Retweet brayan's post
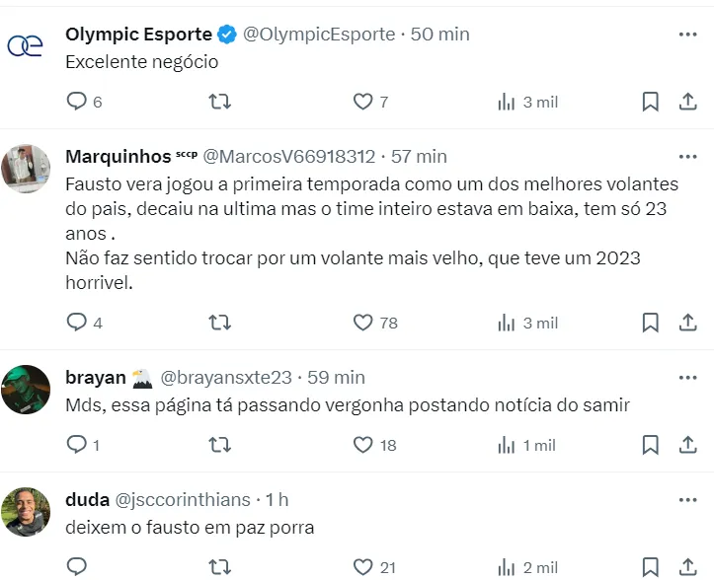Viewport: 714px width, 580px height. pos(221,445)
